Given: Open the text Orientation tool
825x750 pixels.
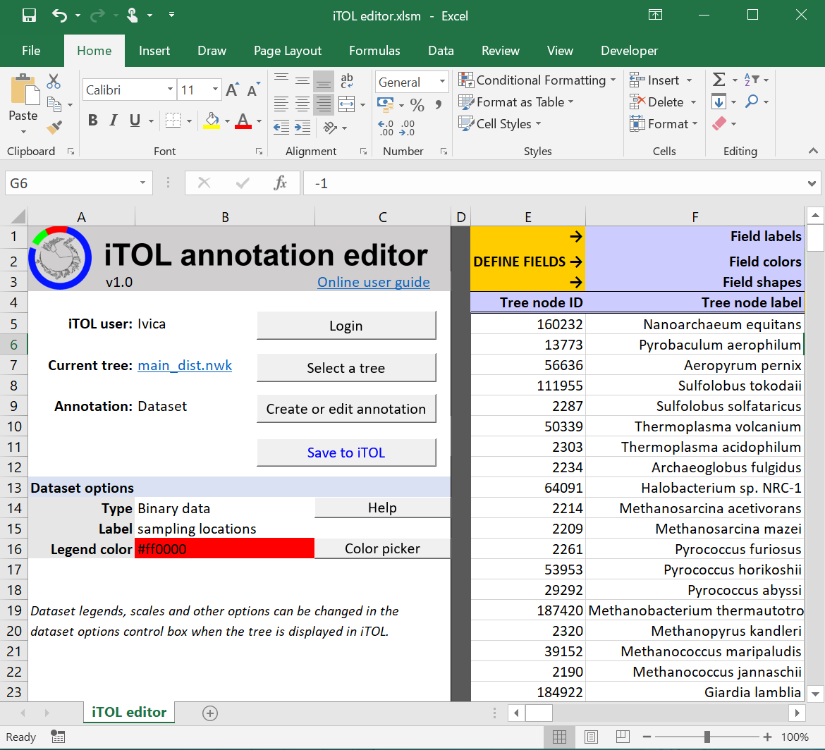Looking at the screenshot, I should point(331,128).
